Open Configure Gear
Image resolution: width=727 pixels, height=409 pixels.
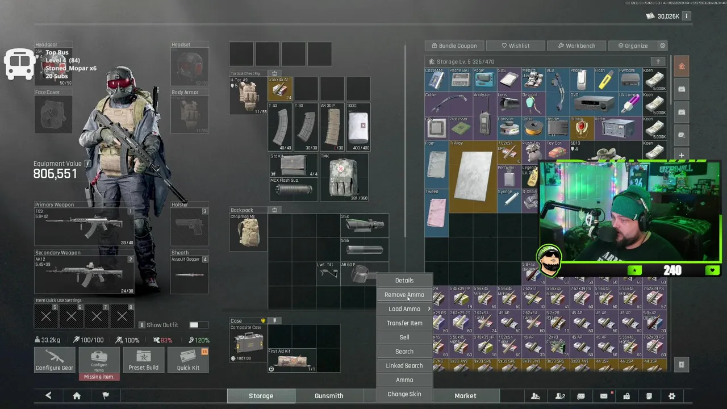(55, 360)
